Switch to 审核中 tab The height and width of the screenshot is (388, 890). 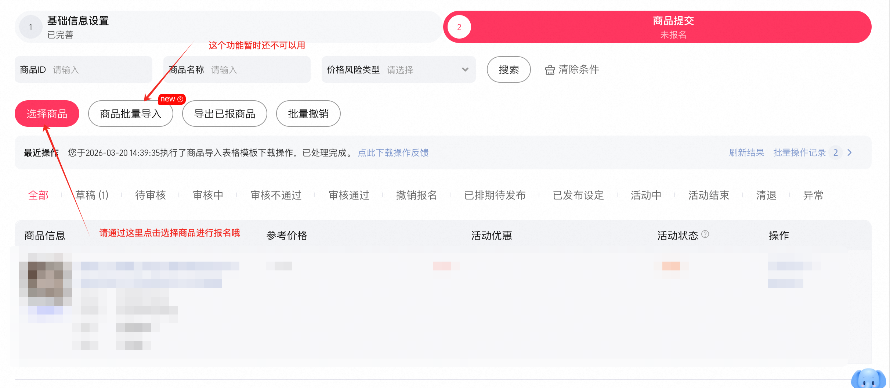208,195
